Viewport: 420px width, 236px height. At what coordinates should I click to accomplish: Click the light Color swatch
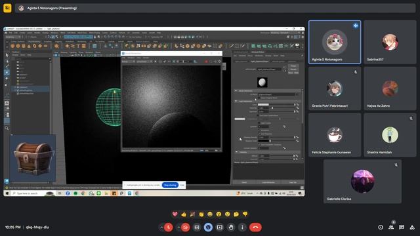263,105
